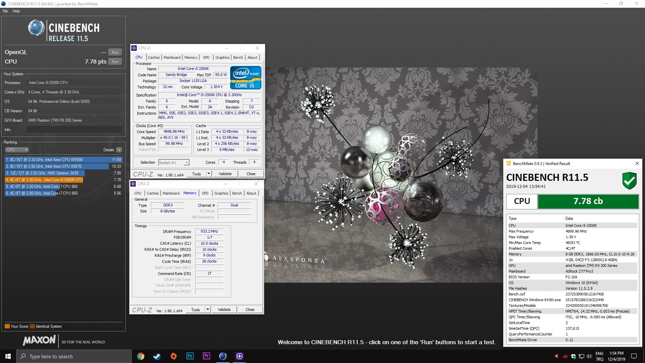Click the orange speaker tray icon
Screen dimensions: 645x363
[556, 356]
